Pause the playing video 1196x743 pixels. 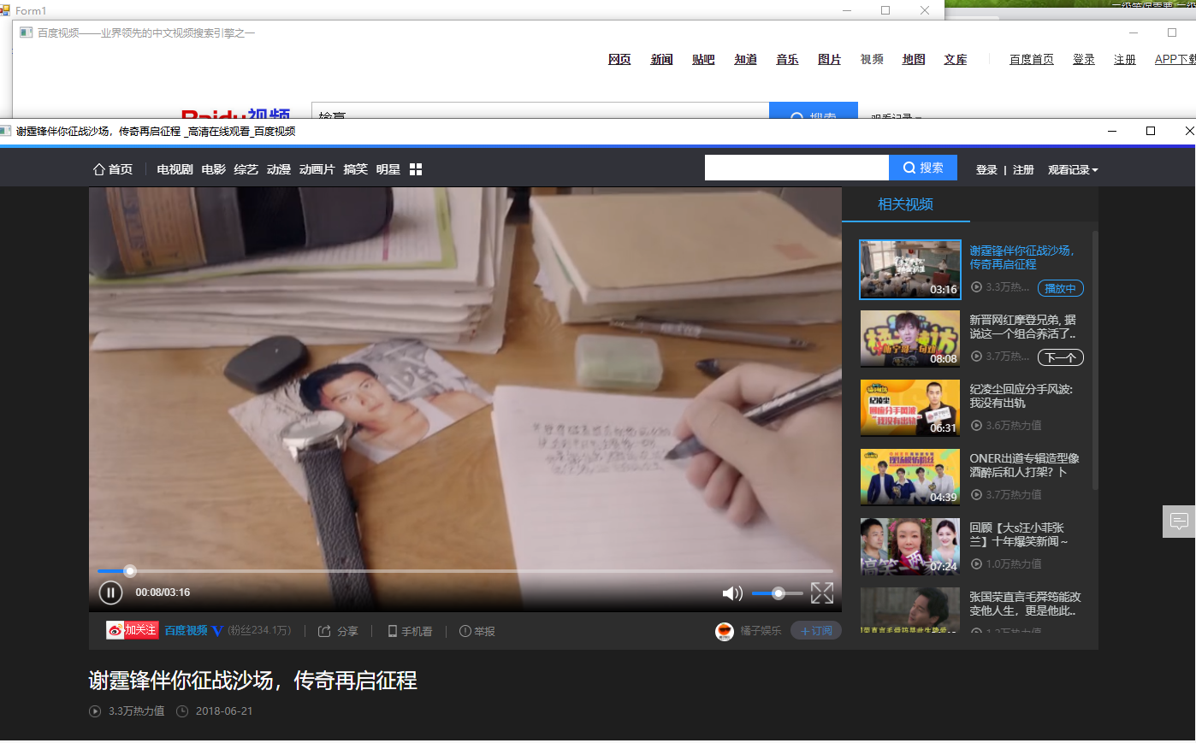coord(110,592)
